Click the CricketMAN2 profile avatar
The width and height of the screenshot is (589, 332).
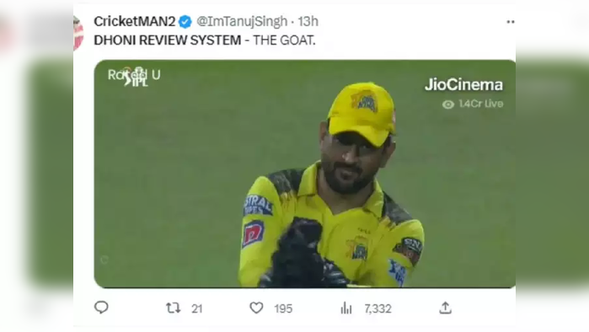pyautogui.click(x=78, y=33)
